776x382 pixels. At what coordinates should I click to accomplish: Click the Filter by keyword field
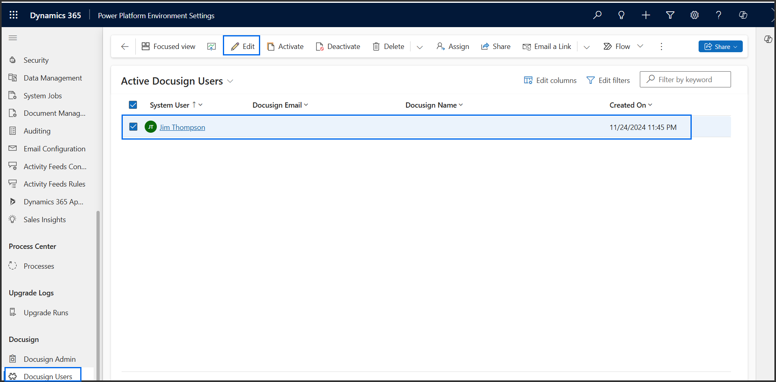pyautogui.click(x=689, y=79)
